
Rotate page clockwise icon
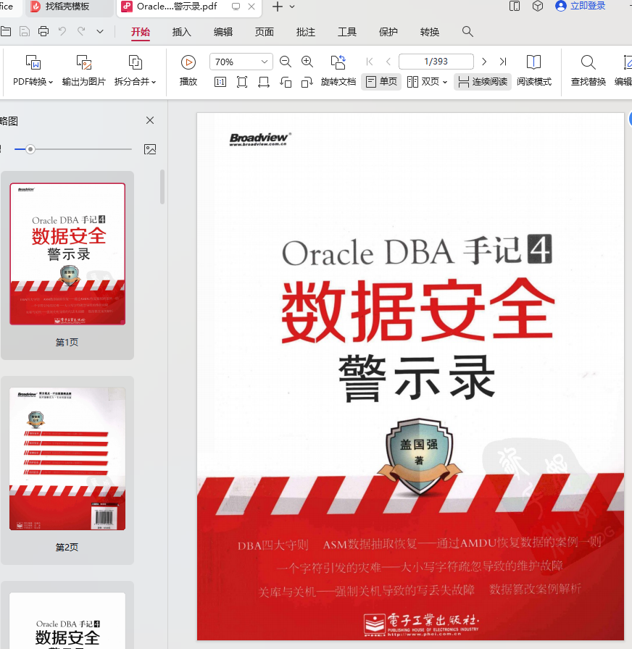(307, 82)
